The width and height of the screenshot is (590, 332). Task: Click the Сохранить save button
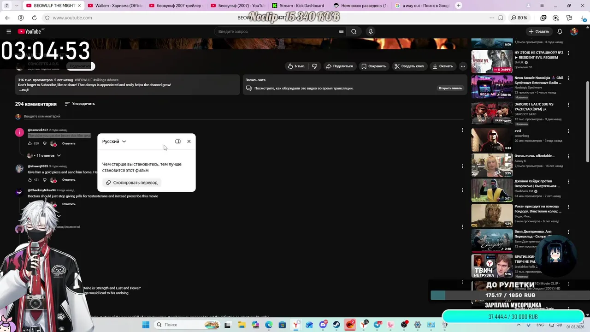[373, 66]
